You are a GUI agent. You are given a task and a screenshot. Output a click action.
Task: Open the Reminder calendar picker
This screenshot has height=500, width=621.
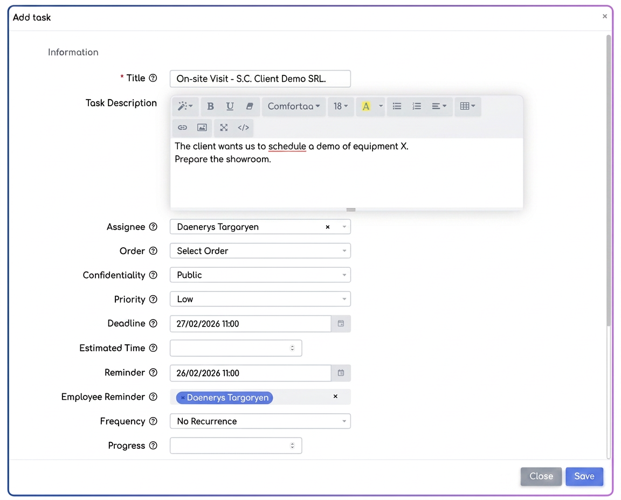click(x=341, y=373)
